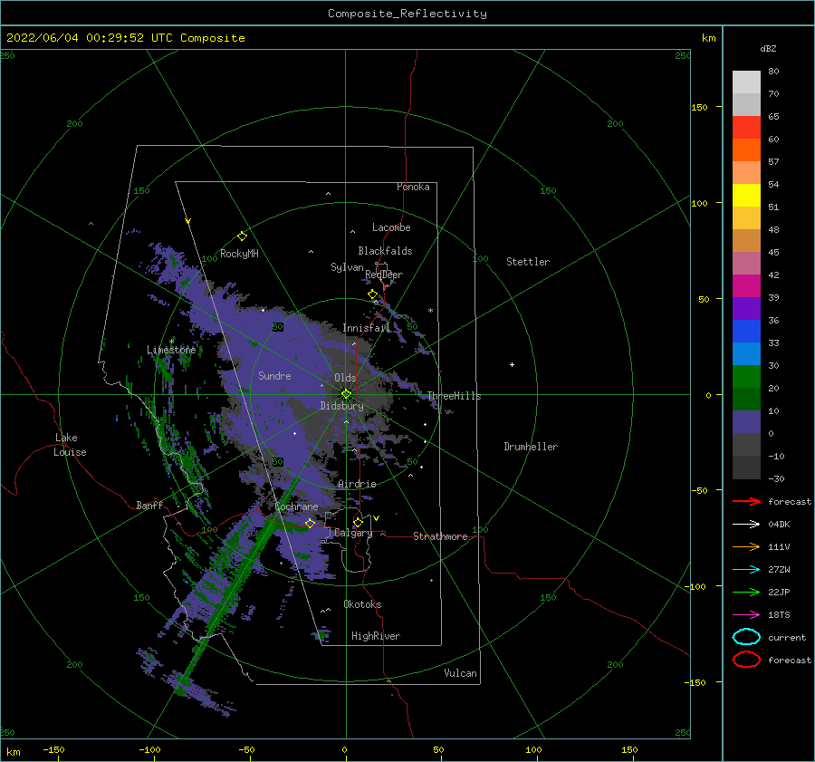The image size is (815, 762).
Task: Click the Olds town label
Action: click(x=345, y=378)
